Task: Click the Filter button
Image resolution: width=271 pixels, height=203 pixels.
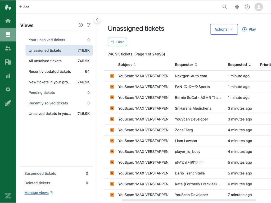Action: 118,42
